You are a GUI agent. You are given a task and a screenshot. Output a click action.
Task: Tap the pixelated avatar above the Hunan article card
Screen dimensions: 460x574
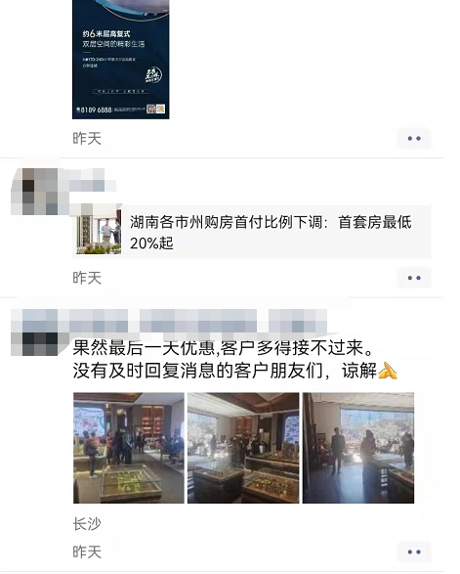35,192
